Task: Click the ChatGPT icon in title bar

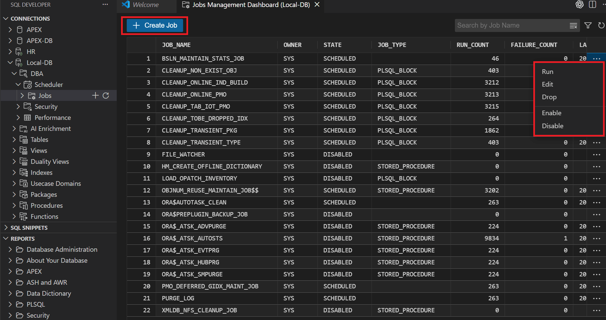Action: (580, 4)
